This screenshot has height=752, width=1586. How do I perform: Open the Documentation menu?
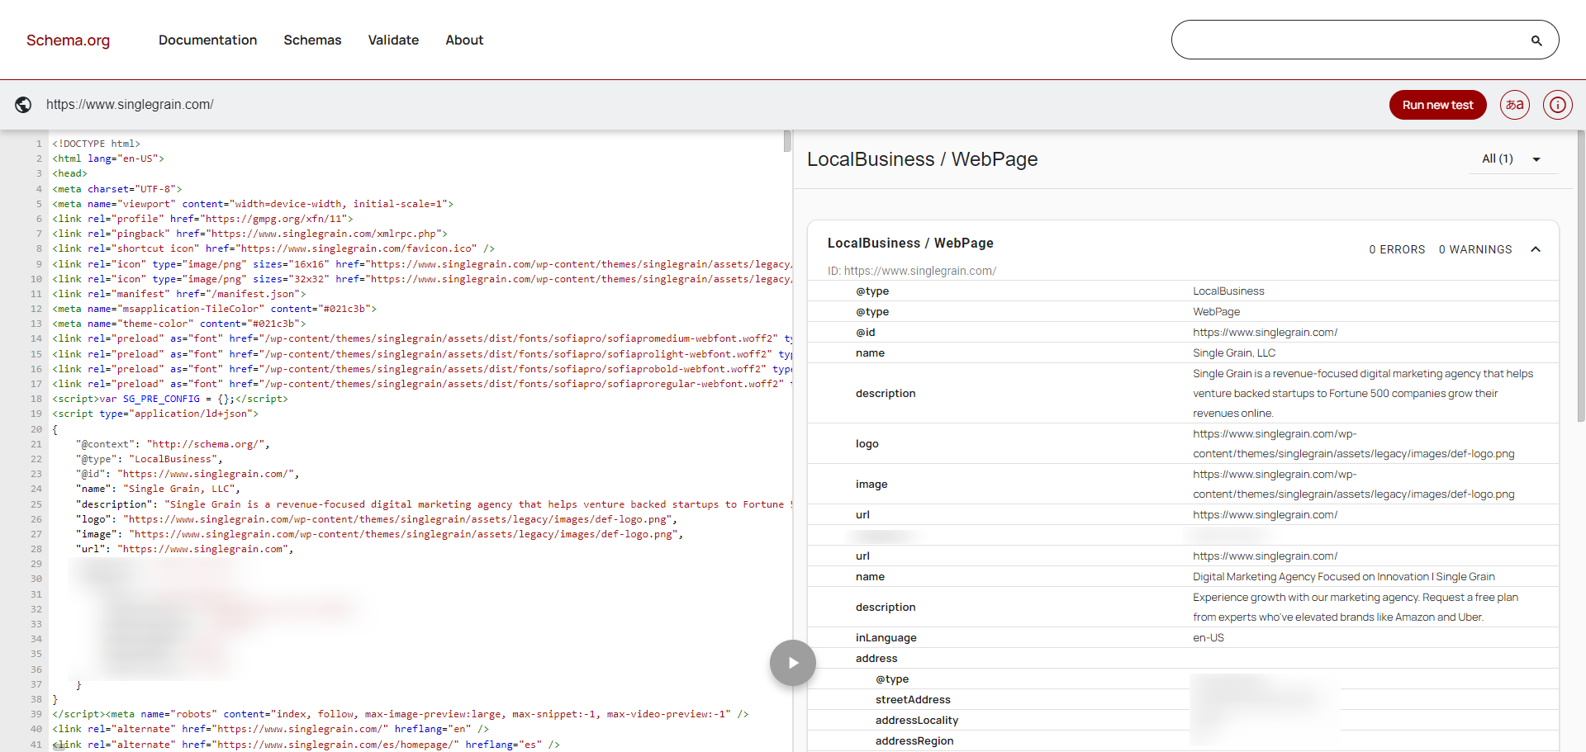tap(207, 40)
